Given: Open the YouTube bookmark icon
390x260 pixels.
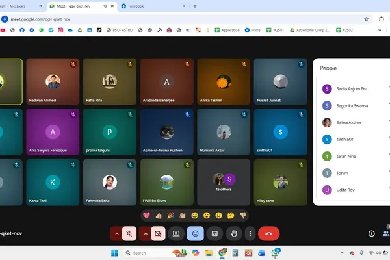Looking at the screenshot, I should (3, 30).
